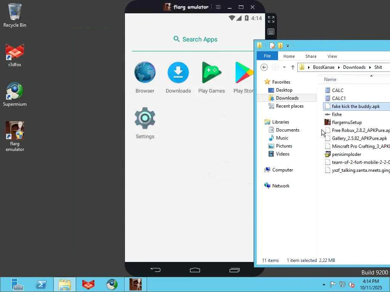Open the emulator keyboard mapping icon
The image size is (390, 292).
(271, 32)
